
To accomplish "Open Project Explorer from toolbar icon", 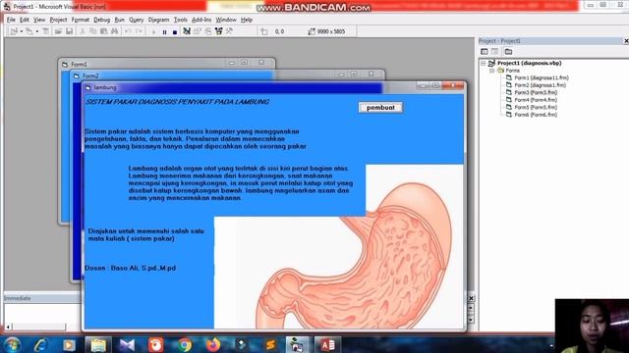I will pos(187,31).
